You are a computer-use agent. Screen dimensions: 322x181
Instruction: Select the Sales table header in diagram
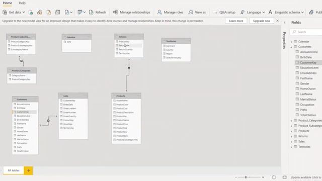click(73, 96)
